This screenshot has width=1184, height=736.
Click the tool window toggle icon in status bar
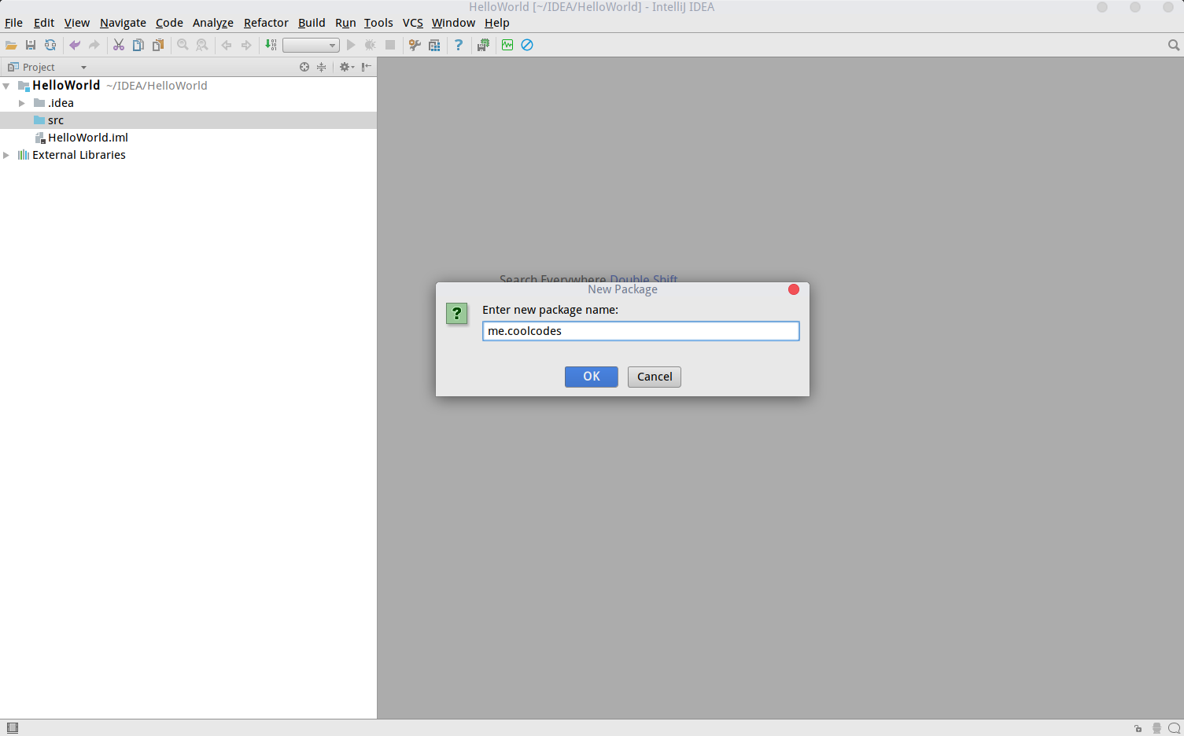[13, 728]
